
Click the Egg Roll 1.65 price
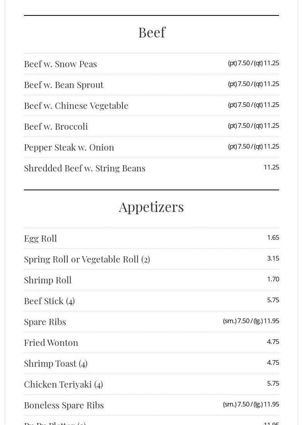click(x=273, y=237)
